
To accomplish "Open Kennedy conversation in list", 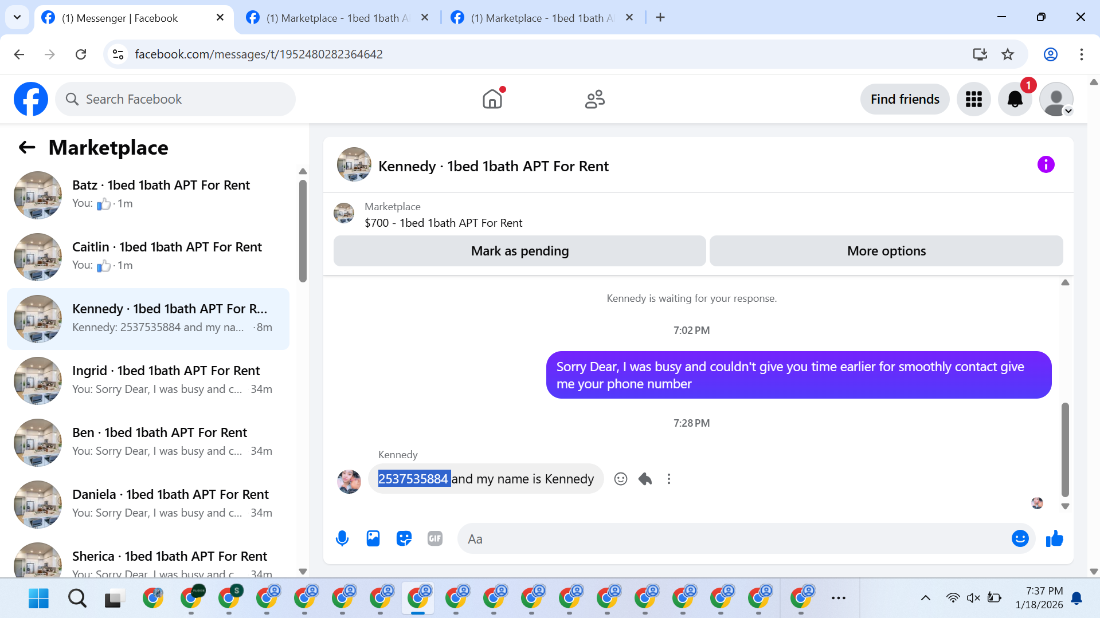I will coord(149,318).
